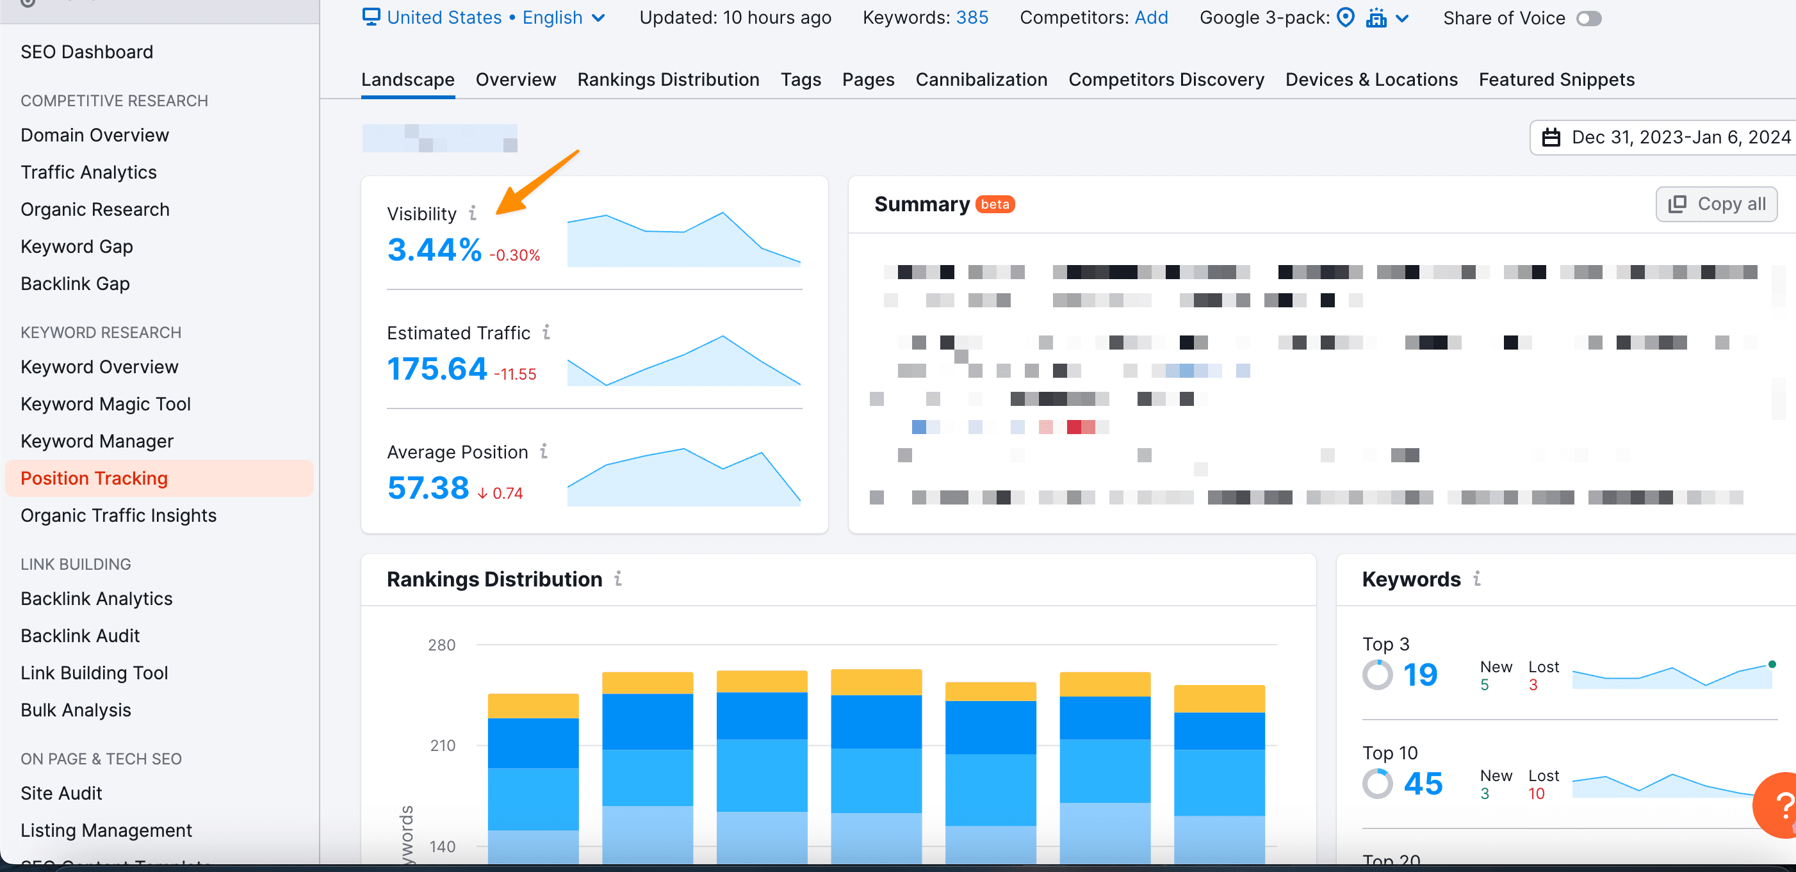The image size is (1796, 872).
Task: Open Keyword Overview in the sidebar
Action: [99, 367]
